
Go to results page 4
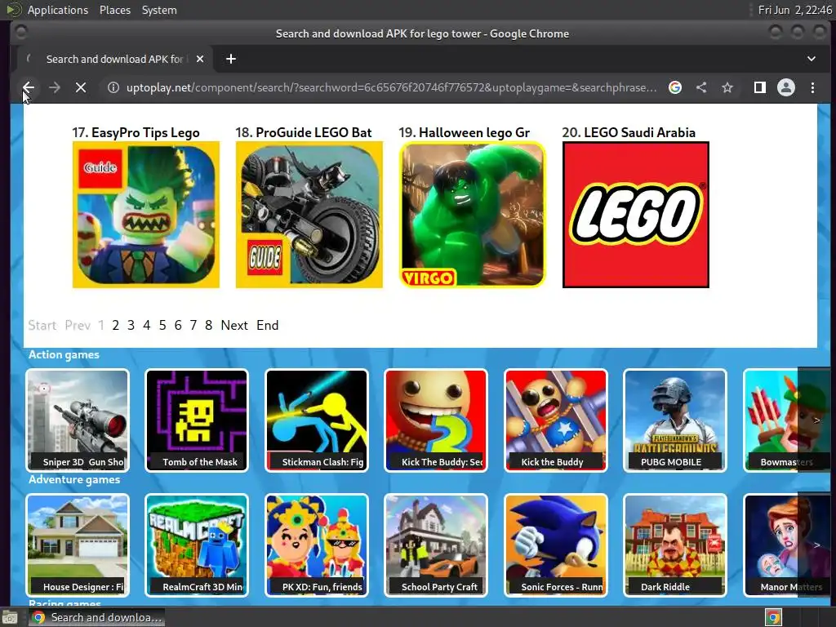pyautogui.click(x=147, y=325)
